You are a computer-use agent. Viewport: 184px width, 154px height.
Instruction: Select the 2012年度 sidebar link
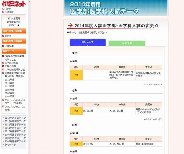9,80
